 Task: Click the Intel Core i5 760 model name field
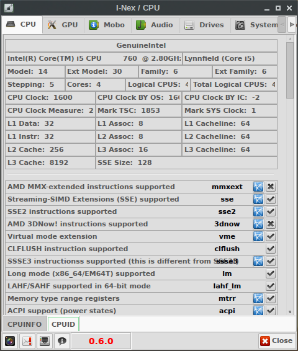coord(94,58)
